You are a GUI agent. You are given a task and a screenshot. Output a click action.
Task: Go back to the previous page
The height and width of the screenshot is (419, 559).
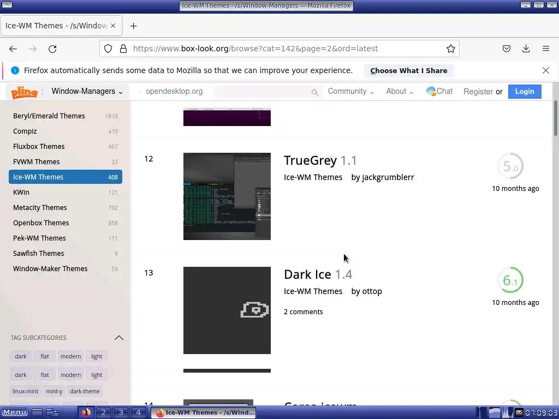pyautogui.click(x=13, y=49)
